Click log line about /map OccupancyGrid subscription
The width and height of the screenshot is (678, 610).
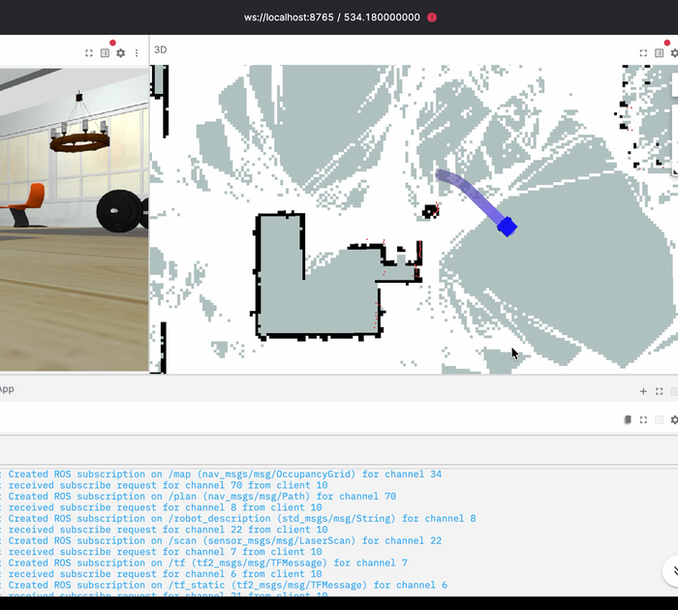pyautogui.click(x=221, y=474)
